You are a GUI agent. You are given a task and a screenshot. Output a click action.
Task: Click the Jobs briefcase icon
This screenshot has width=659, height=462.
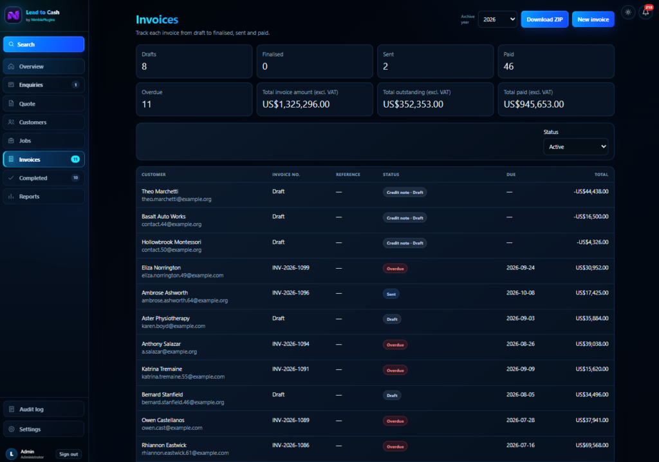click(x=12, y=140)
